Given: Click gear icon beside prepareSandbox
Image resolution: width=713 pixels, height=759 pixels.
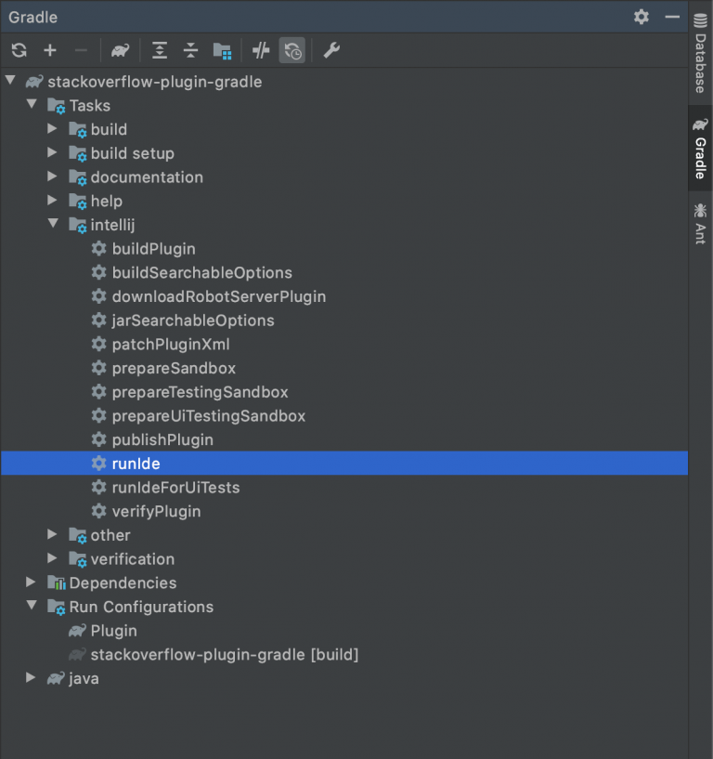Looking at the screenshot, I should (x=98, y=368).
